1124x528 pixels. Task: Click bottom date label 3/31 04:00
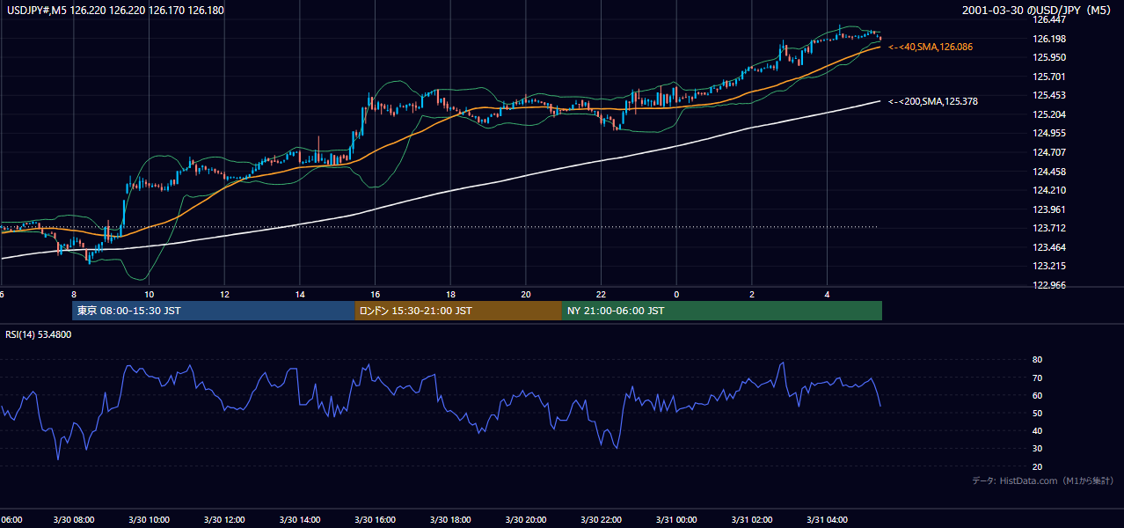tap(828, 520)
